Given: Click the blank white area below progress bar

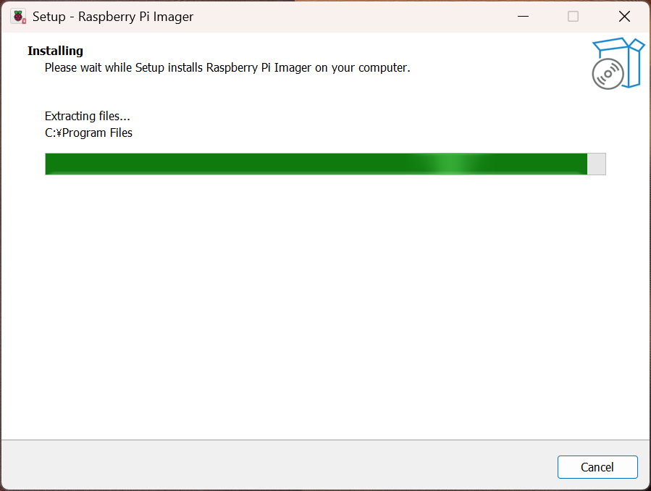Looking at the screenshot, I should (x=326, y=304).
